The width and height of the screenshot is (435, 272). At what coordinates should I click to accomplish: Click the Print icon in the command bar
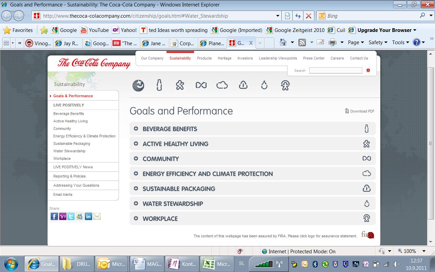(x=333, y=42)
